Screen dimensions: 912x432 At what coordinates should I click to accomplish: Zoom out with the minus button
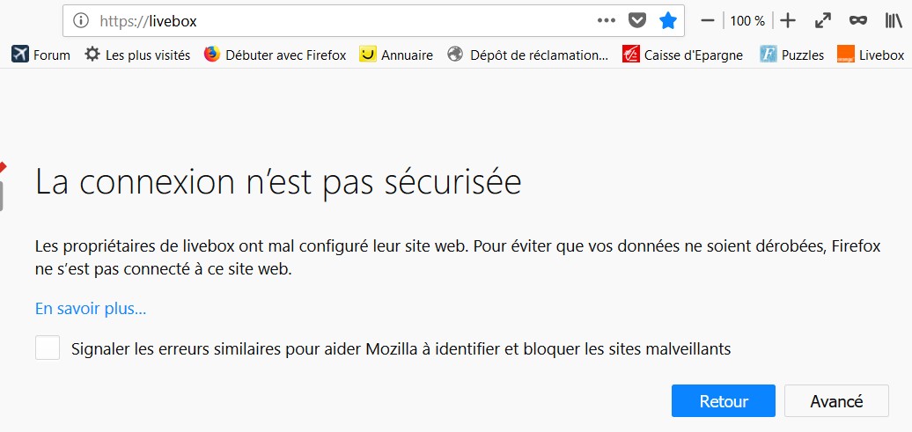point(708,20)
